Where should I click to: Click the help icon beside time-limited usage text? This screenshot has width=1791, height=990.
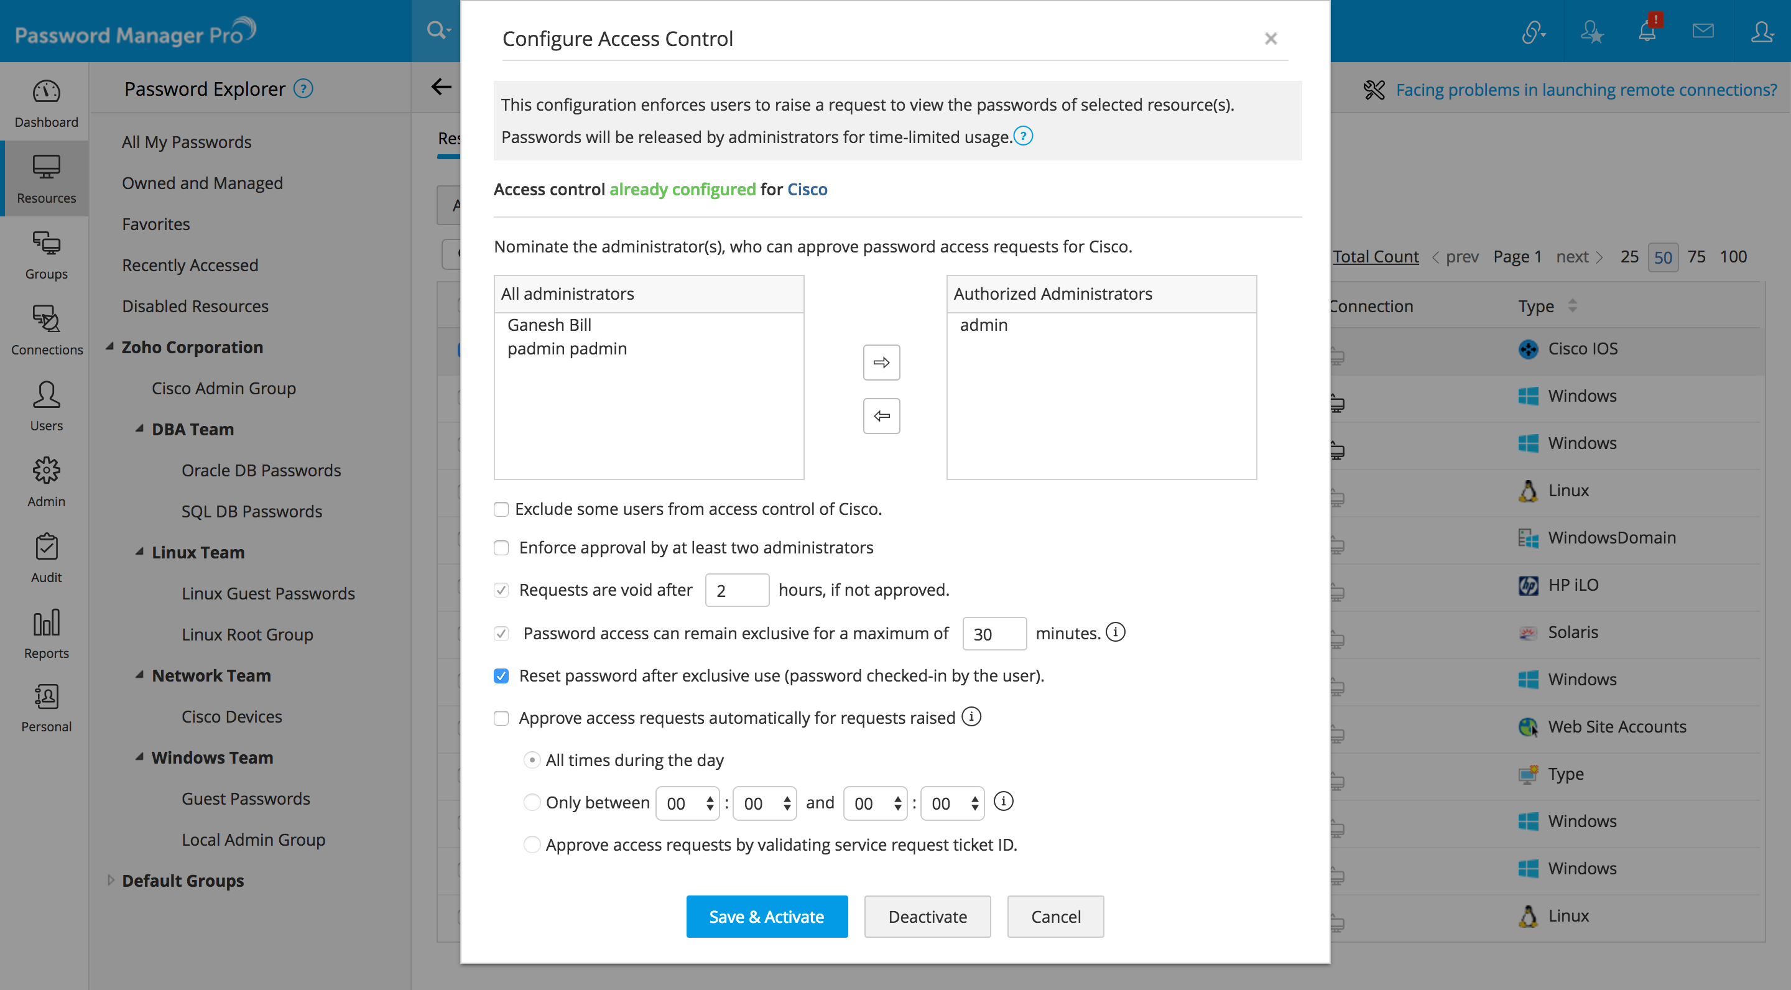point(1023,136)
